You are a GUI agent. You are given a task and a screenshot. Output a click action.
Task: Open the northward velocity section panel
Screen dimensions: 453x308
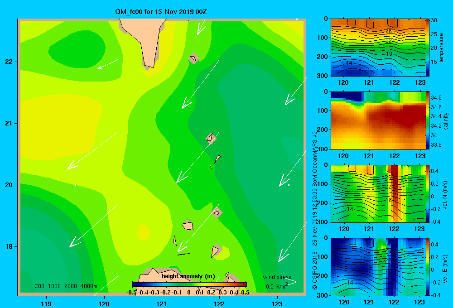tap(378, 193)
